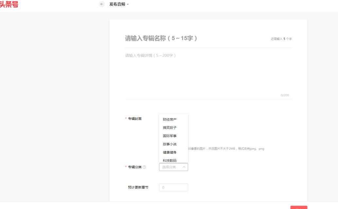The height and width of the screenshot is (209, 338).
Task: Click the 预计更新章节 label
Action: tap(138, 187)
